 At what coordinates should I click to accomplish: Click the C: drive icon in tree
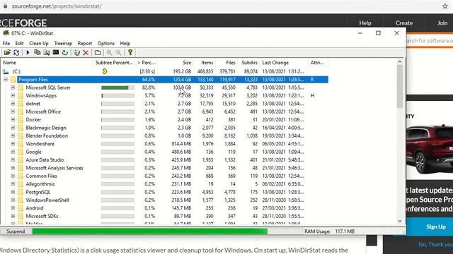(6, 71)
